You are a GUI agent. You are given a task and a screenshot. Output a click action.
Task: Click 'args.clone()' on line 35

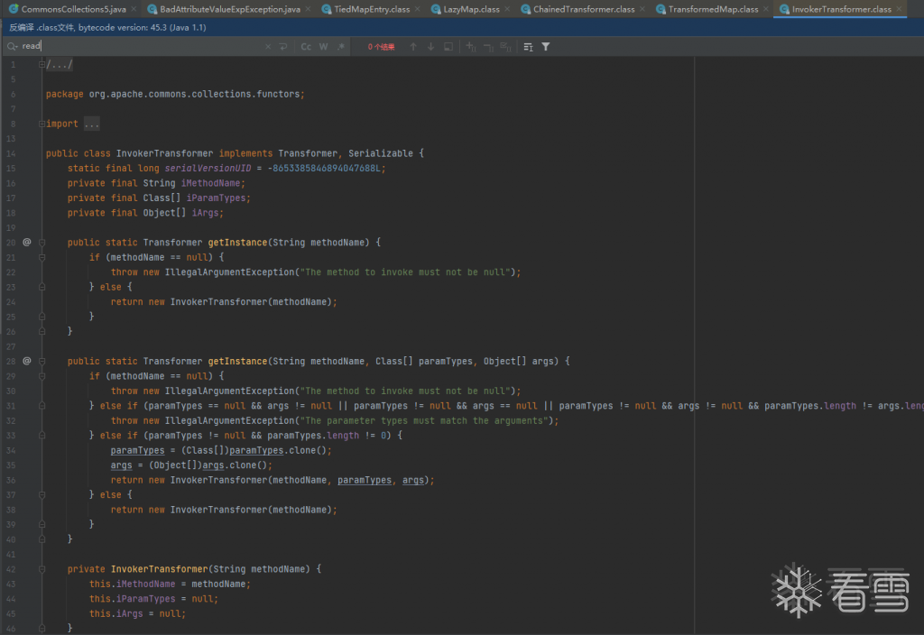(235, 465)
